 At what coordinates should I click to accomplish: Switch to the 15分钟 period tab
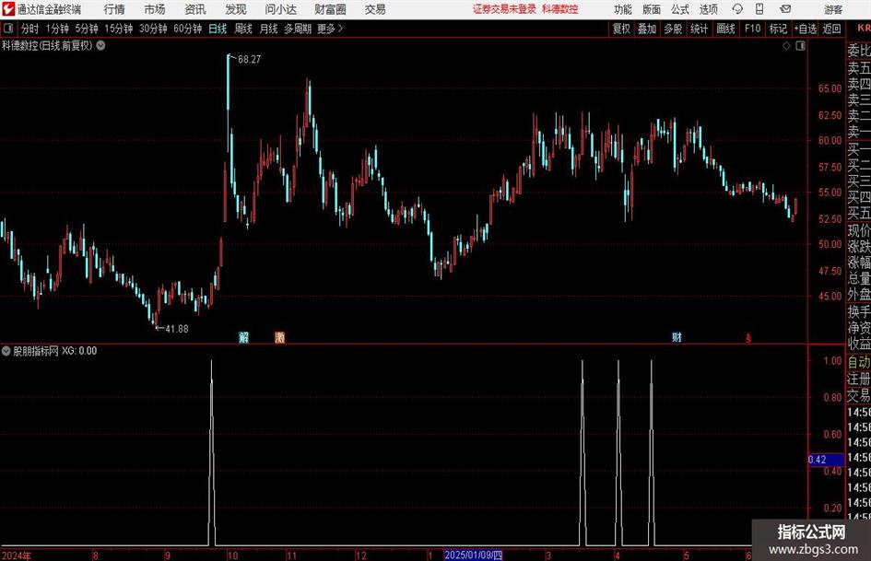click(x=119, y=29)
